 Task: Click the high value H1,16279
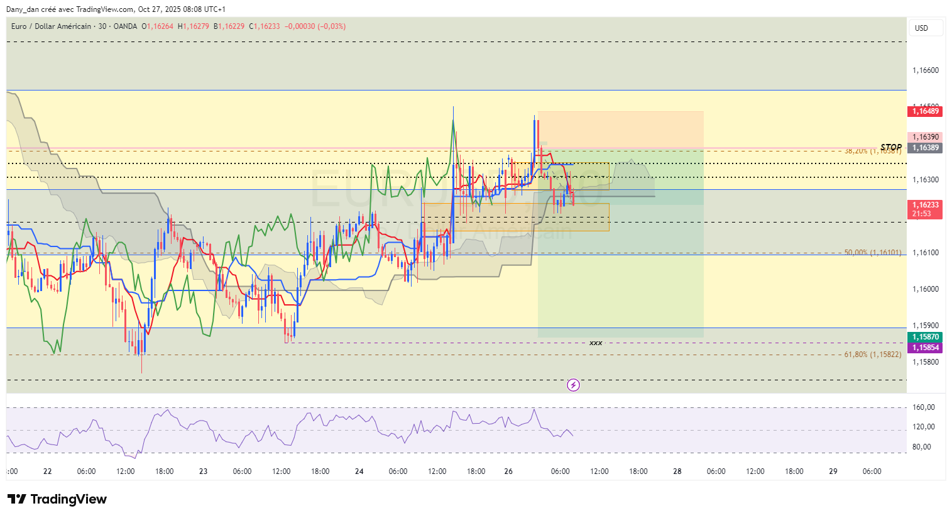click(x=194, y=26)
